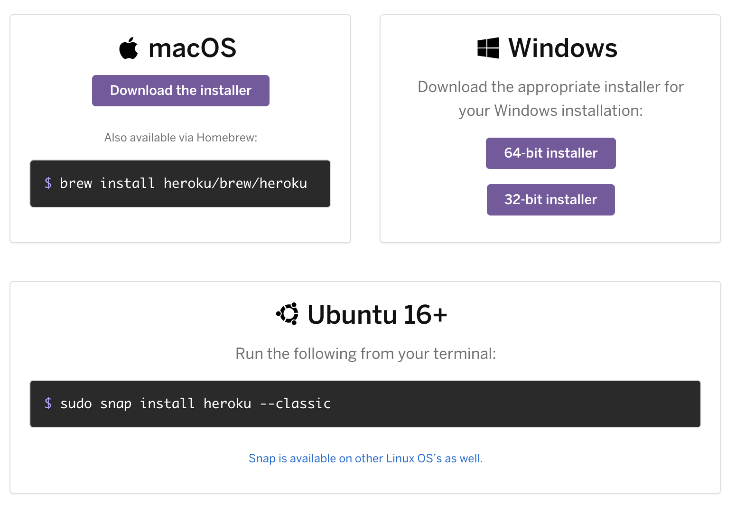The image size is (745, 506).
Task: Click the Windows heading text
Action: pyautogui.click(x=563, y=48)
